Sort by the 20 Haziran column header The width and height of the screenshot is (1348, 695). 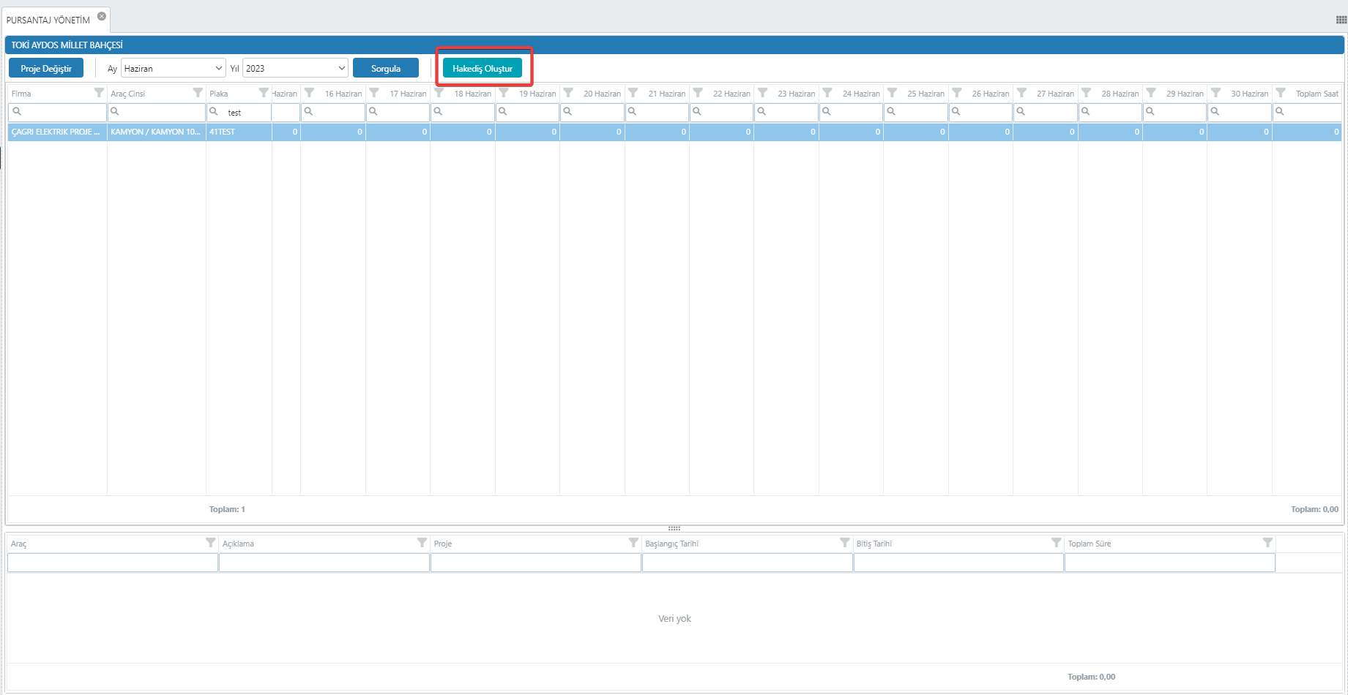[x=601, y=94]
